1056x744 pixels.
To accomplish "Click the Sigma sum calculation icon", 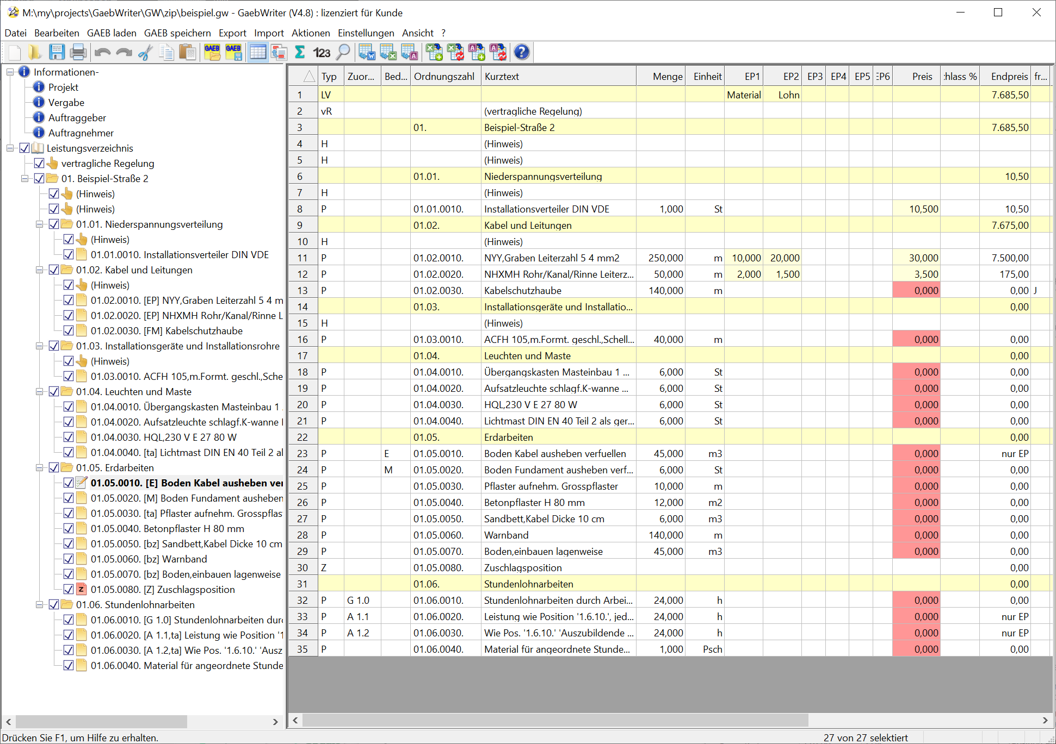I will coord(300,52).
